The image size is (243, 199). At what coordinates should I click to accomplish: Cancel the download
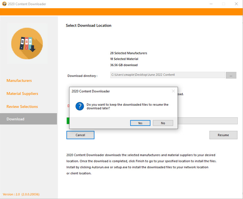click(x=80, y=135)
